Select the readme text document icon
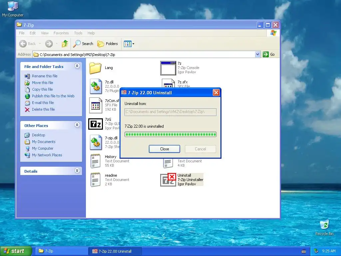The image size is (341, 256). point(96,180)
